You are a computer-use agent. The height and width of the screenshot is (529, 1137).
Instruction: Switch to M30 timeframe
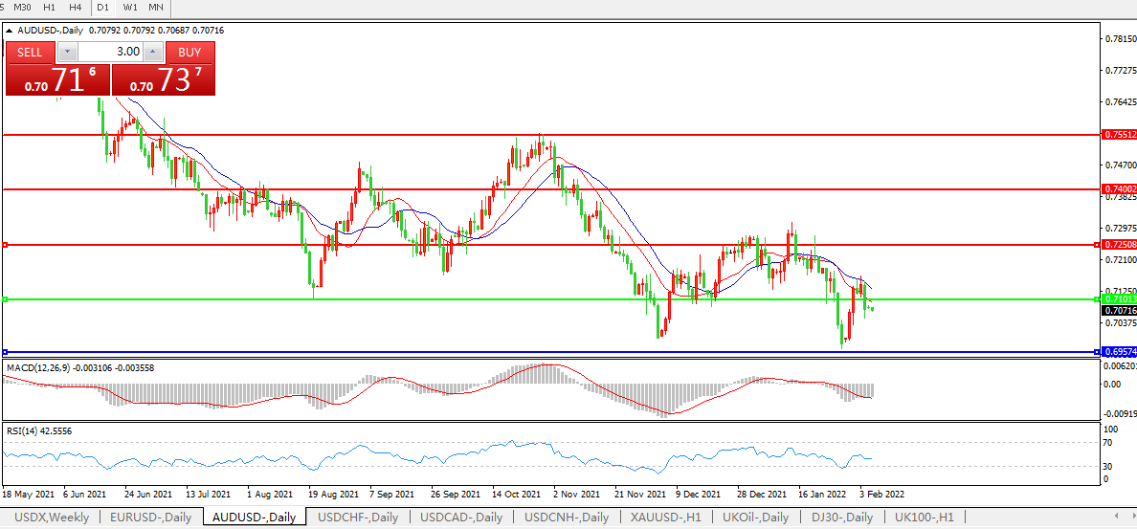(22, 8)
